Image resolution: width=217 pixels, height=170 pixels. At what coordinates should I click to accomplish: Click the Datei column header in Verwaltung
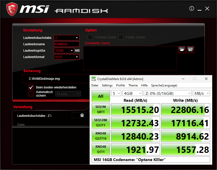tap(21, 125)
